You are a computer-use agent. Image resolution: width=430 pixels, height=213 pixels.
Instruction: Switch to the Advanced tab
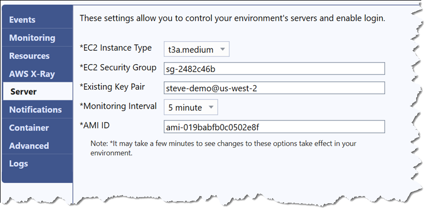pyautogui.click(x=38, y=146)
